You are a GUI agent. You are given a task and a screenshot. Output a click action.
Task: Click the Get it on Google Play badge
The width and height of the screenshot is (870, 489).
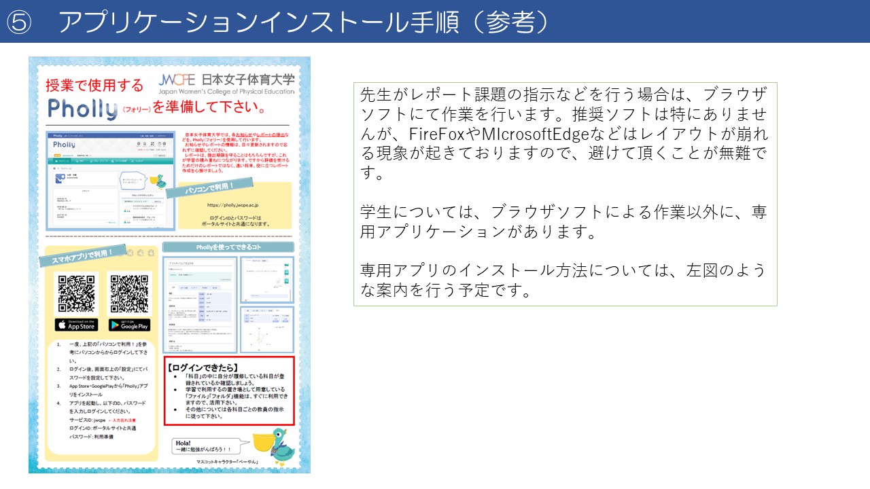(x=129, y=325)
